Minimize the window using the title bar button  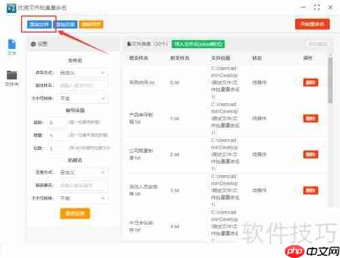tap(303, 7)
